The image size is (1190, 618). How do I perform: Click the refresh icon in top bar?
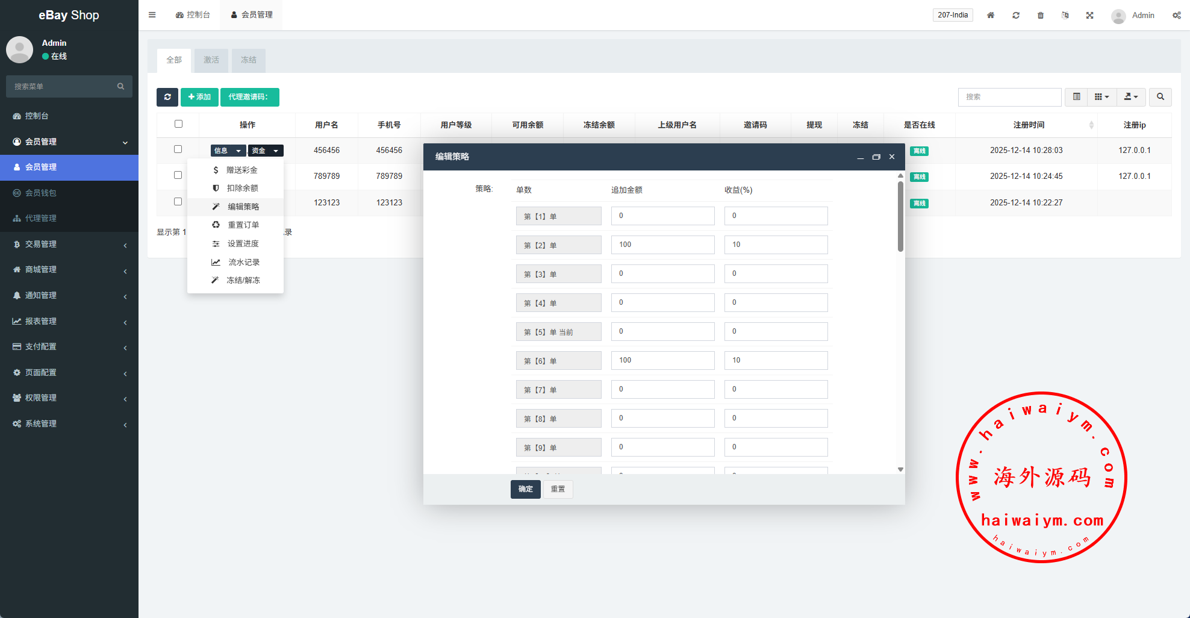coord(1015,15)
